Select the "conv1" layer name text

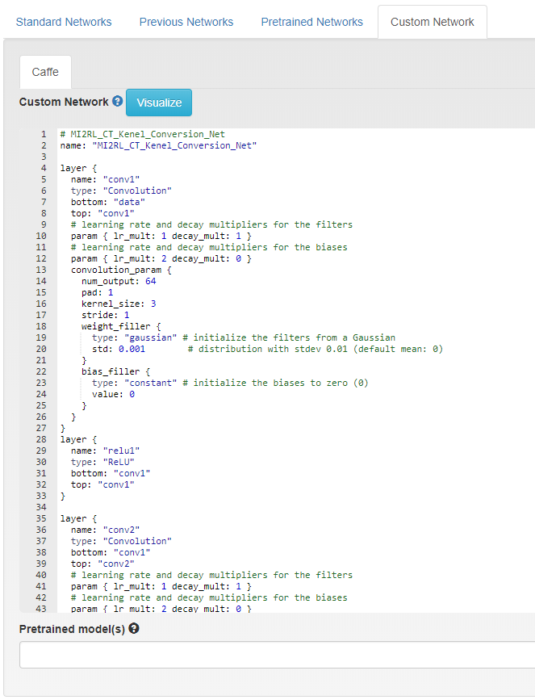click(x=122, y=179)
